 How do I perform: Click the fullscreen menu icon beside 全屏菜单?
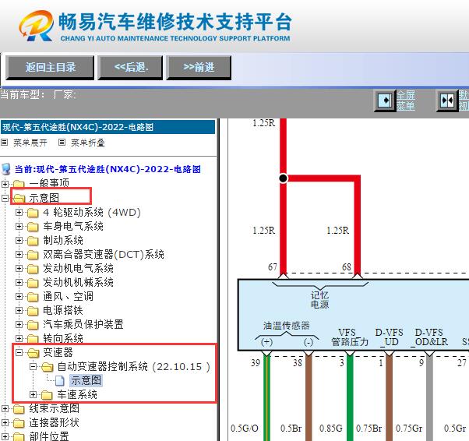[x=385, y=101]
